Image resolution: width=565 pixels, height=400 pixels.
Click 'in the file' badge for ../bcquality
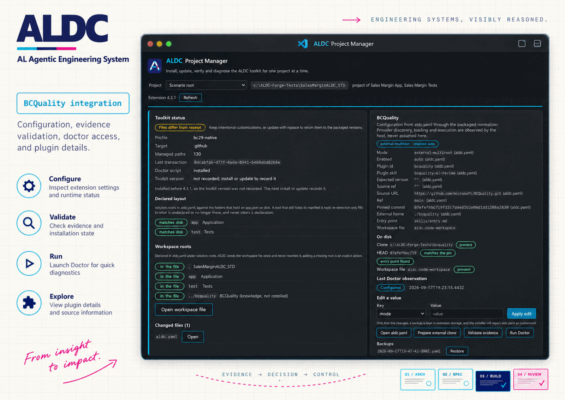click(169, 296)
